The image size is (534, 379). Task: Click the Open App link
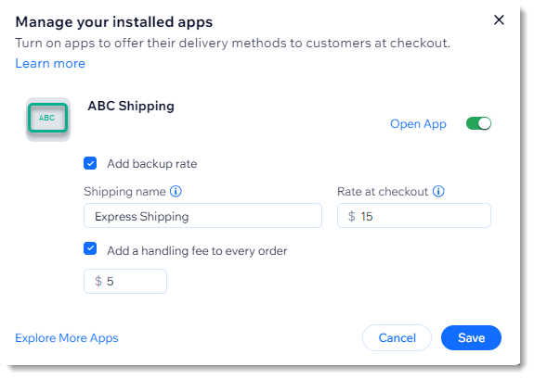click(418, 124)
